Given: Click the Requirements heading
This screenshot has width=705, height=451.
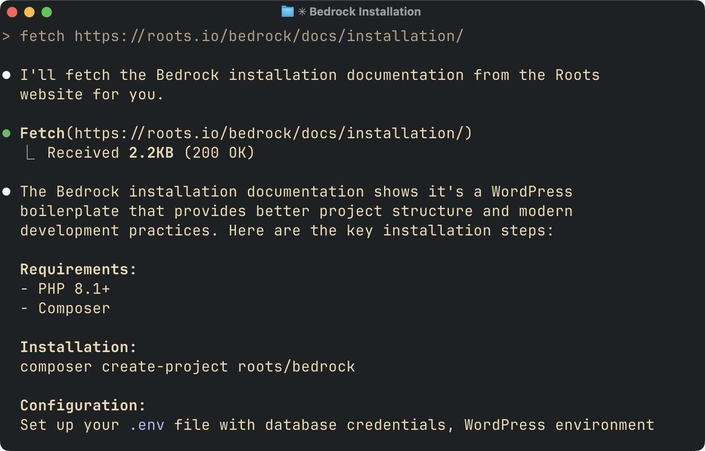Looking at the screenshot, I should [78, 270].
